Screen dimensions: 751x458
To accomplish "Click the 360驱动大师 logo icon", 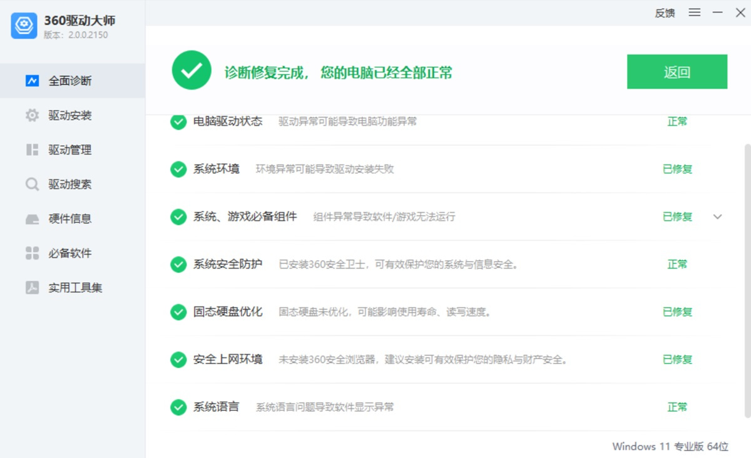I will 23,27.
